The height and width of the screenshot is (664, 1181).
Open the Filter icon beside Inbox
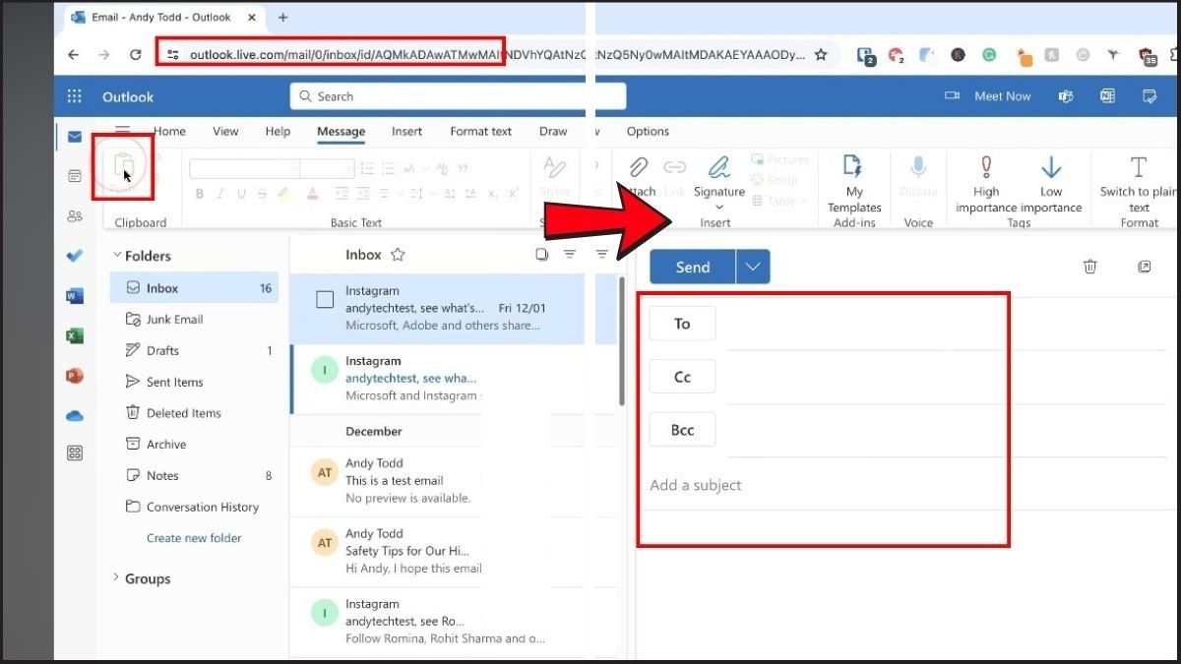[x=569, y=255]
